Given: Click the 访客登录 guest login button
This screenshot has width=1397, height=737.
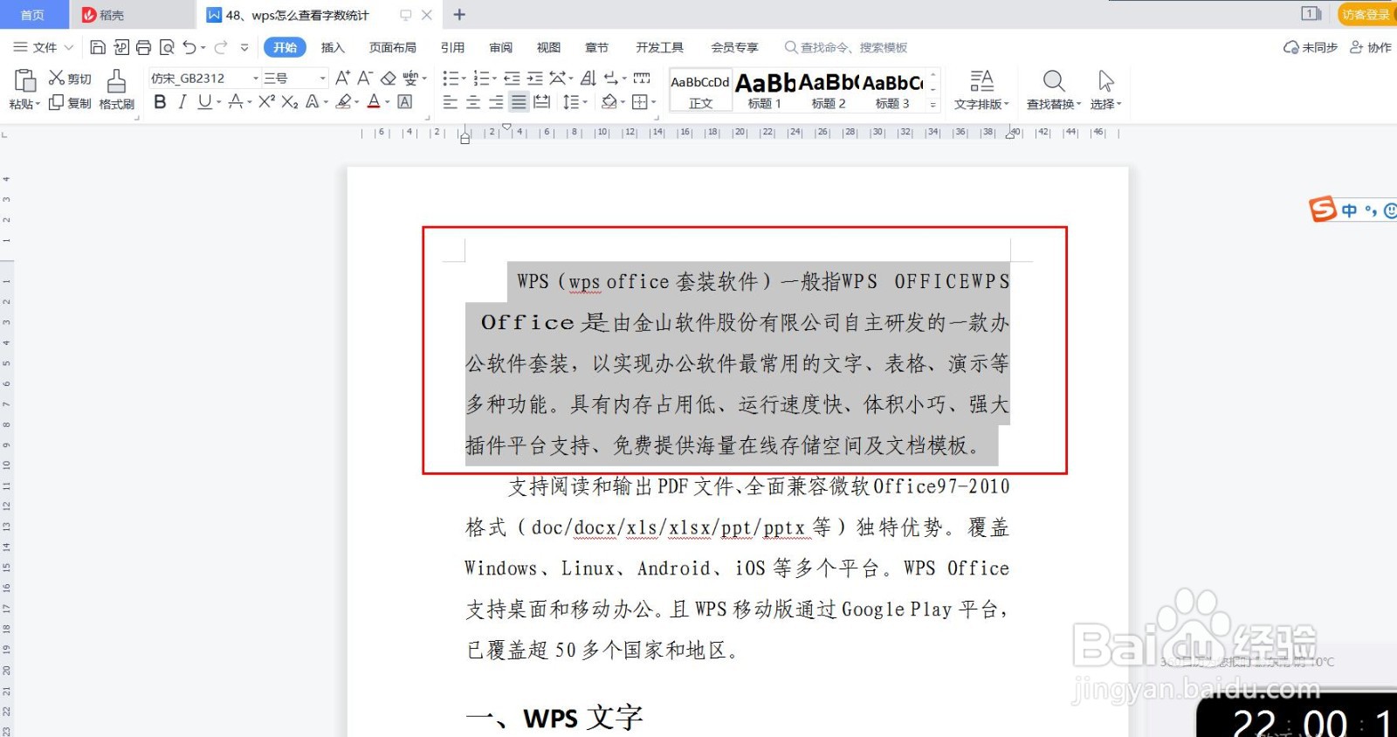Looking at the screenshot, I should coord(1366,14).
